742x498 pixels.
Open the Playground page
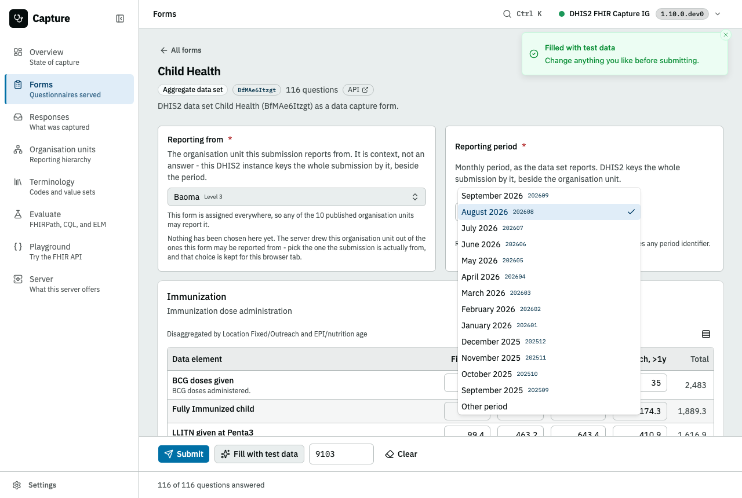pyautogui.click(x=69, y=251)
